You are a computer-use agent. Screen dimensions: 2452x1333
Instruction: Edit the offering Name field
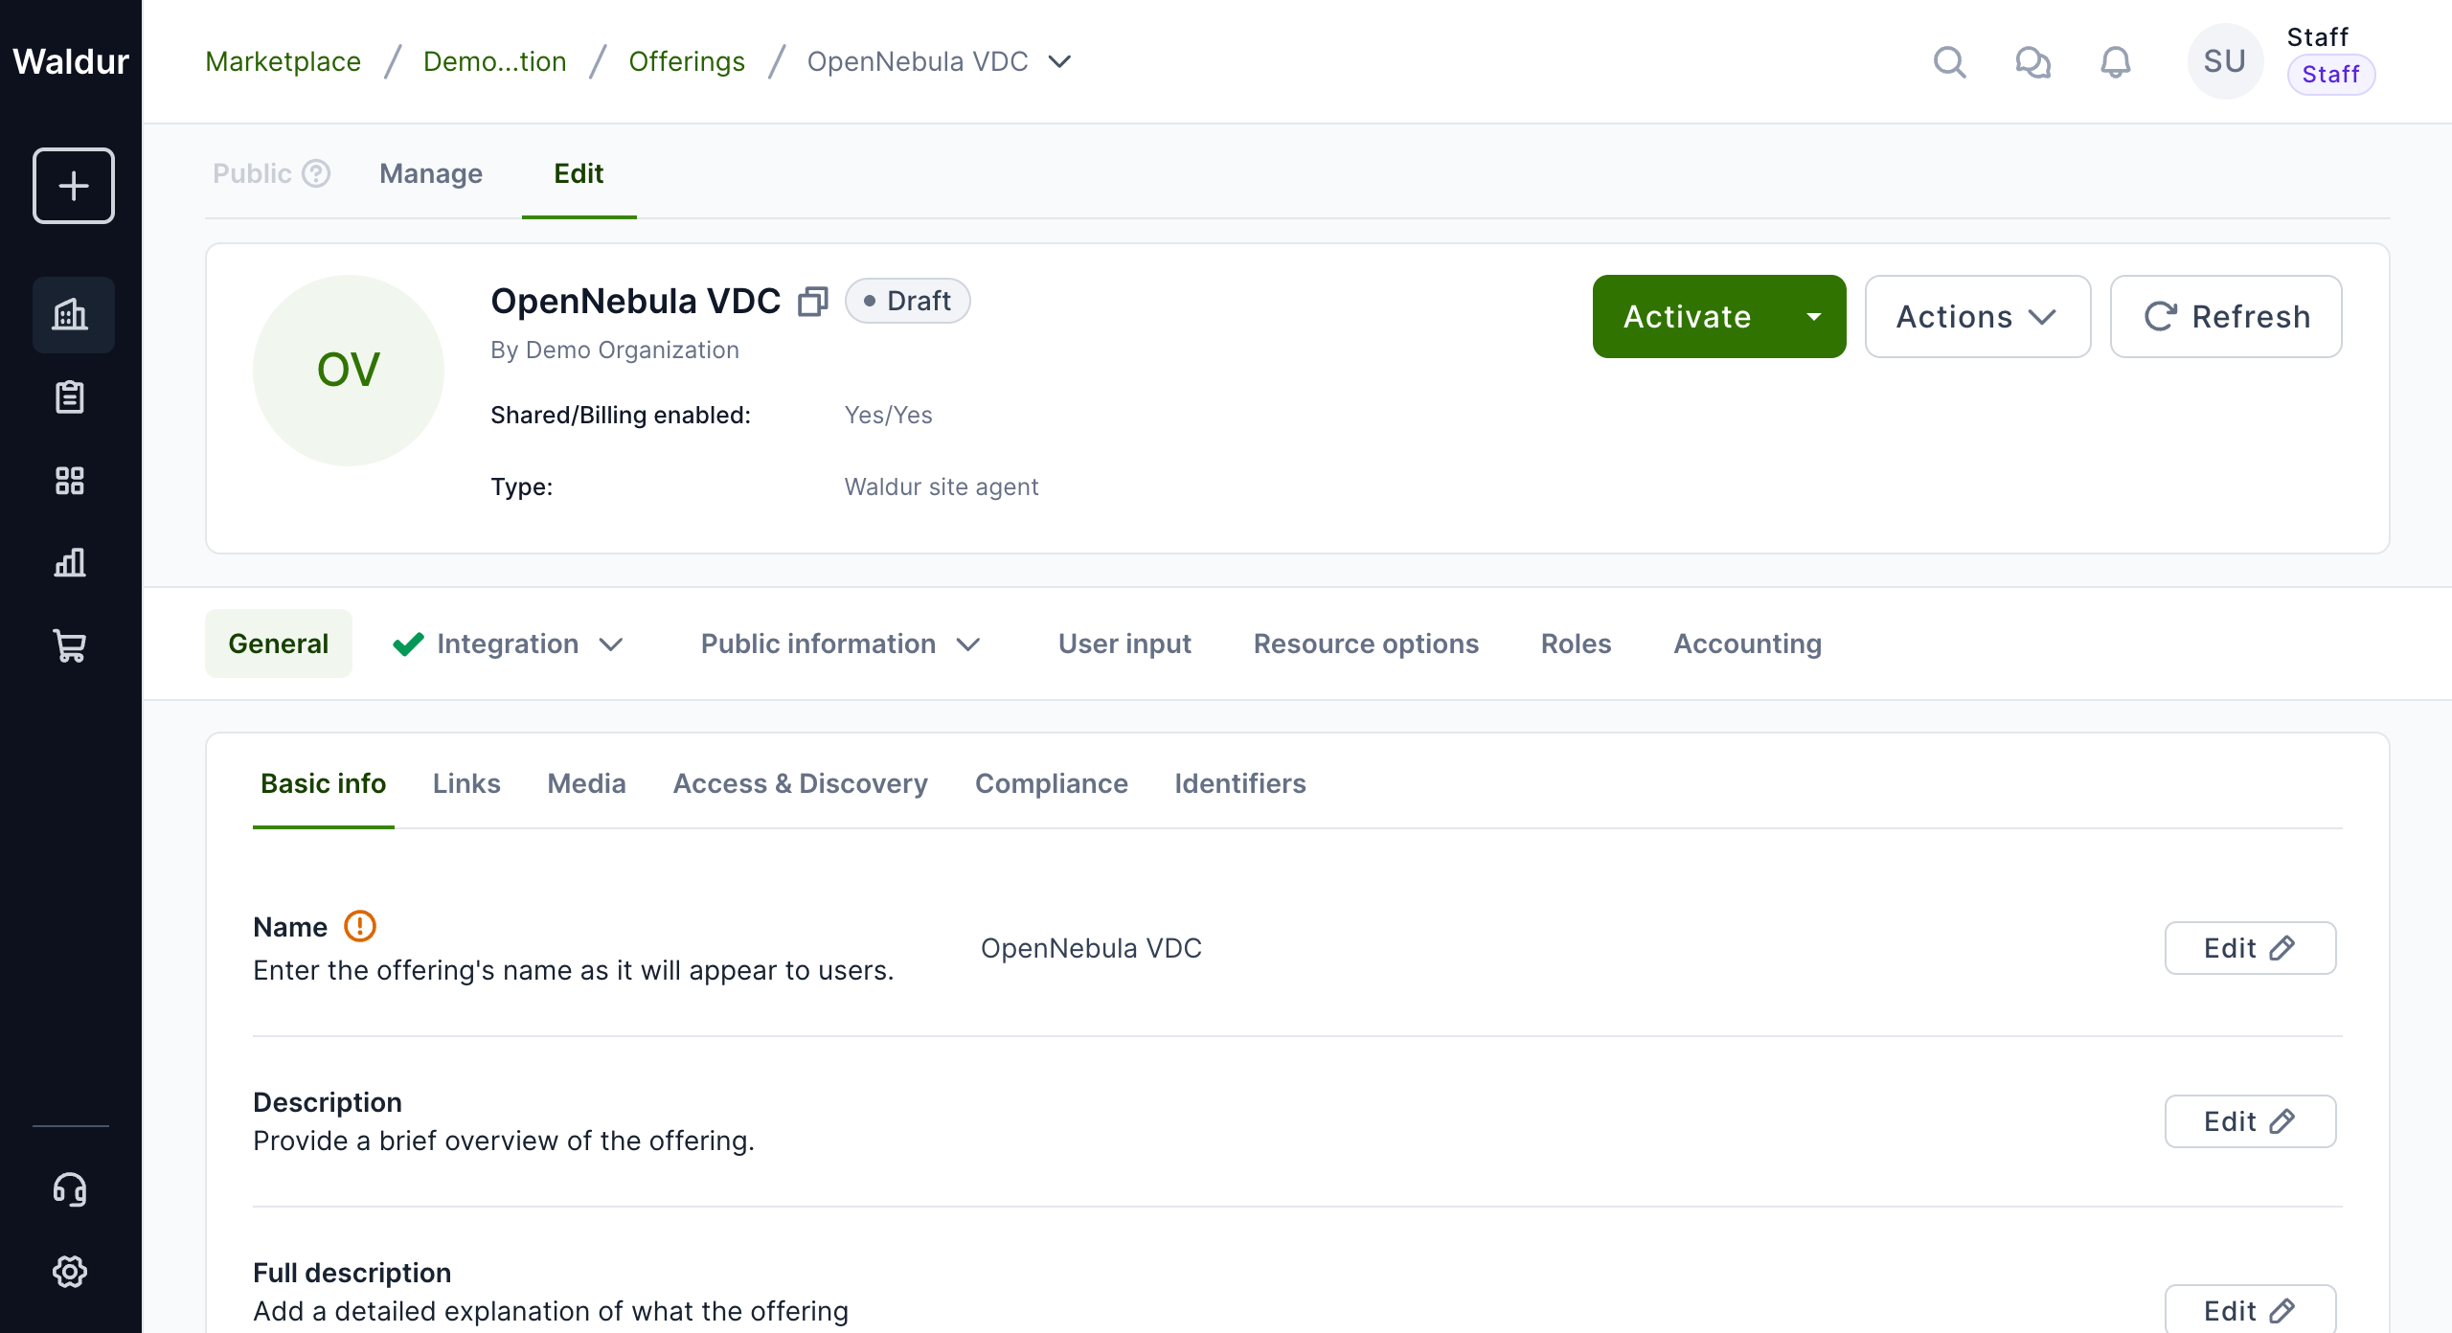coord(2249,948)
